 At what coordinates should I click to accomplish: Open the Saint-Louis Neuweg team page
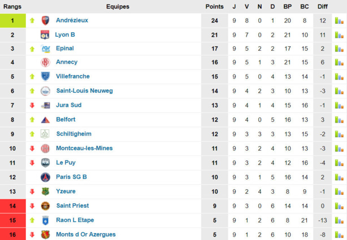click(84, 91)
